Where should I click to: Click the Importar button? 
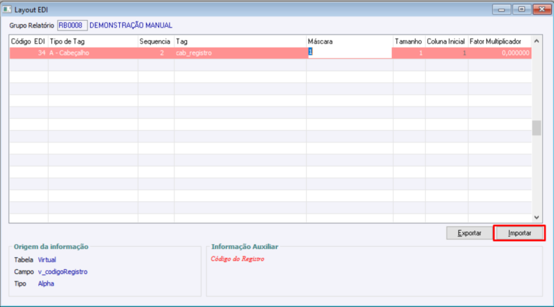pos(519,233)
